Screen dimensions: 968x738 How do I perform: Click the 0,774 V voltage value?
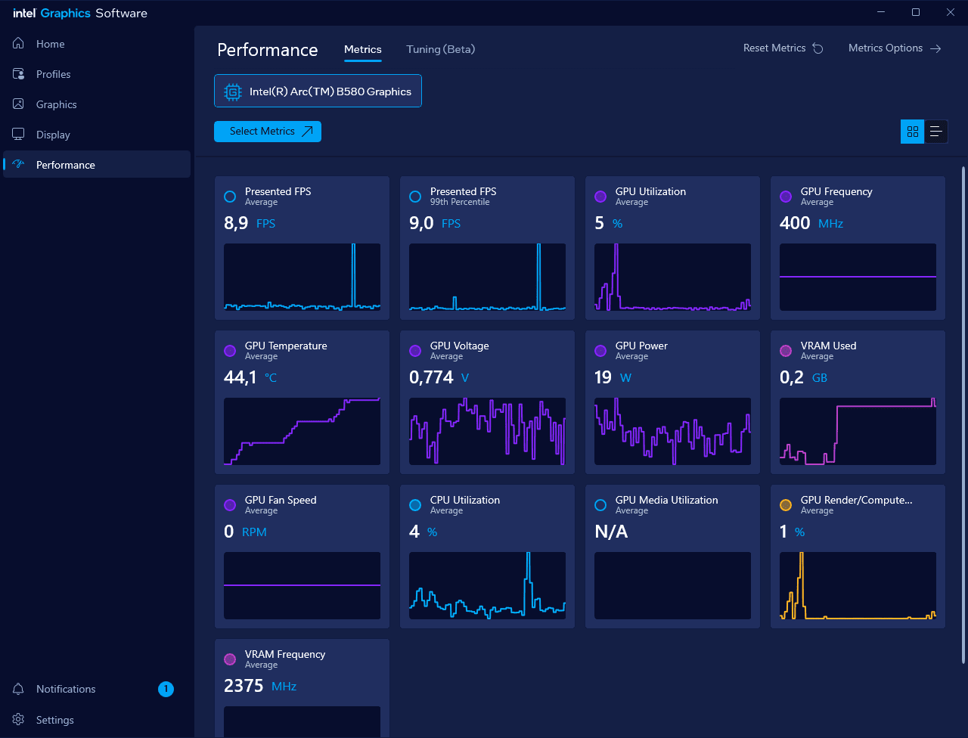point(439,377)
